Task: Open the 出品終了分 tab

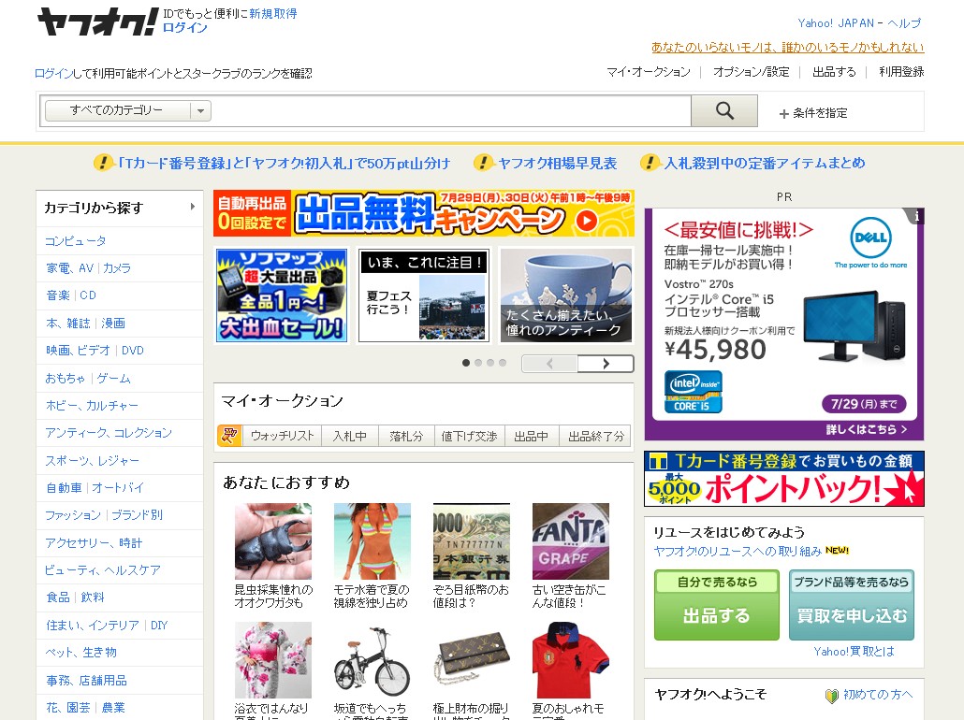Action: (596, 436)
